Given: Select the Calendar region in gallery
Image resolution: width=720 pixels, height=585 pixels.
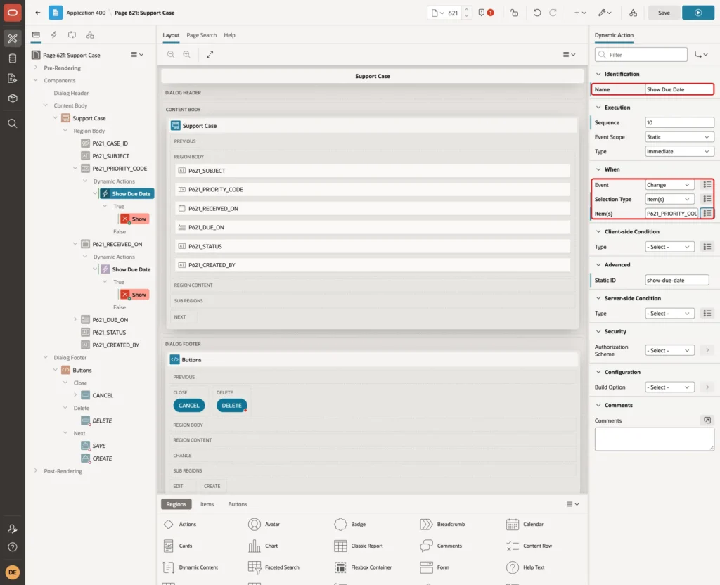Looking at the screenshot, I should point(525,524).
